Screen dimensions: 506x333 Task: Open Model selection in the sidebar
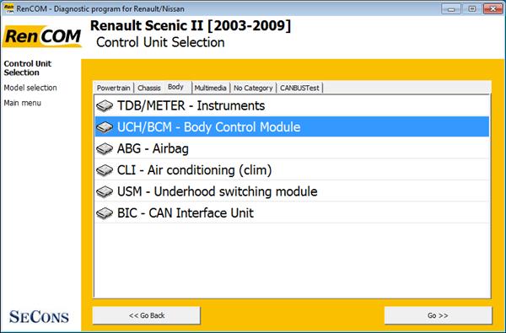tap(30, 88)
